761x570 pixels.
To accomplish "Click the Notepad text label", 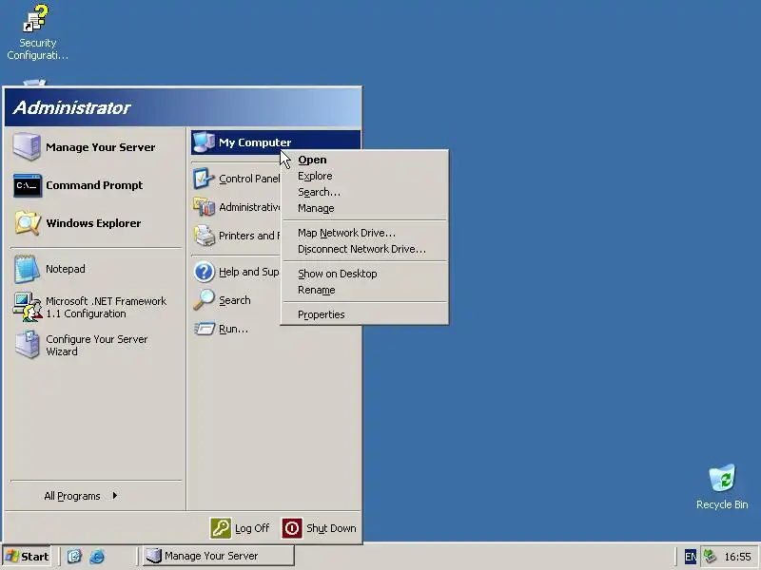I will tap(65, 269).
